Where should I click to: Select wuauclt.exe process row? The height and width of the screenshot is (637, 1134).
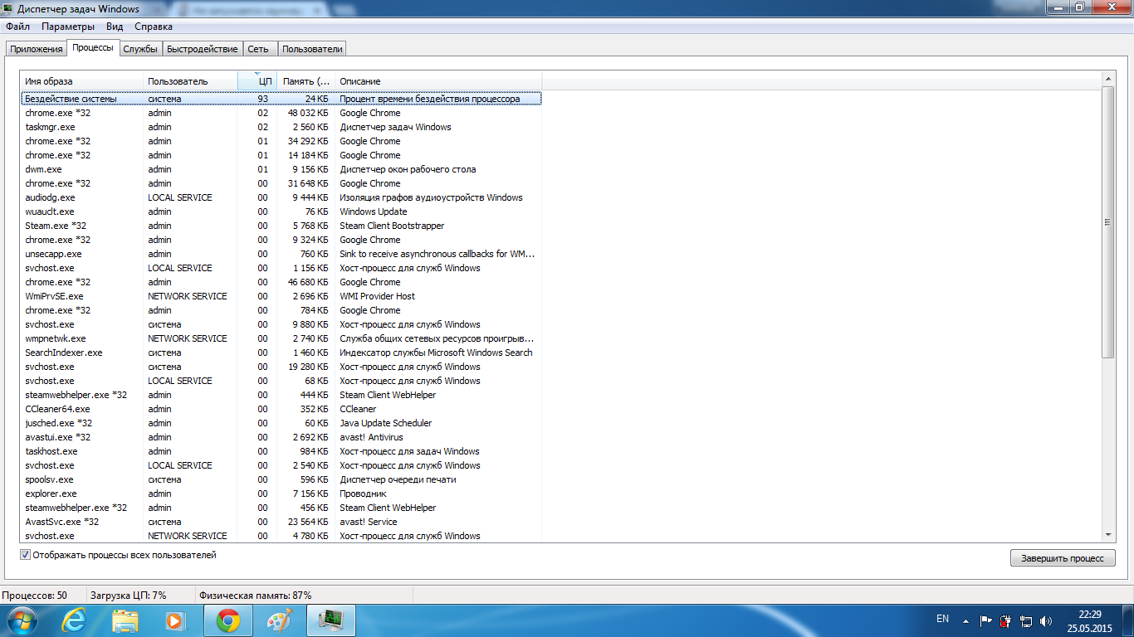coord(281,212)
